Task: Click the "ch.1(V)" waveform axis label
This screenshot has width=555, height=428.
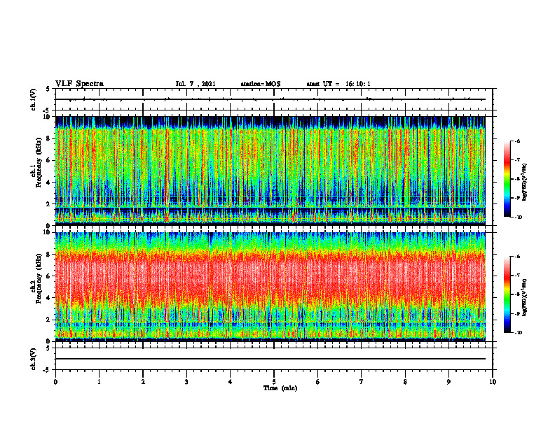Action: coord(33,99)
